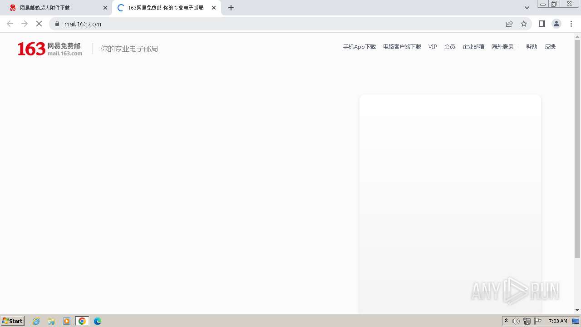Viewport: 581px width, 327px height.
Task: Open 电脑客户端下载 link
Action: point(402,47)
